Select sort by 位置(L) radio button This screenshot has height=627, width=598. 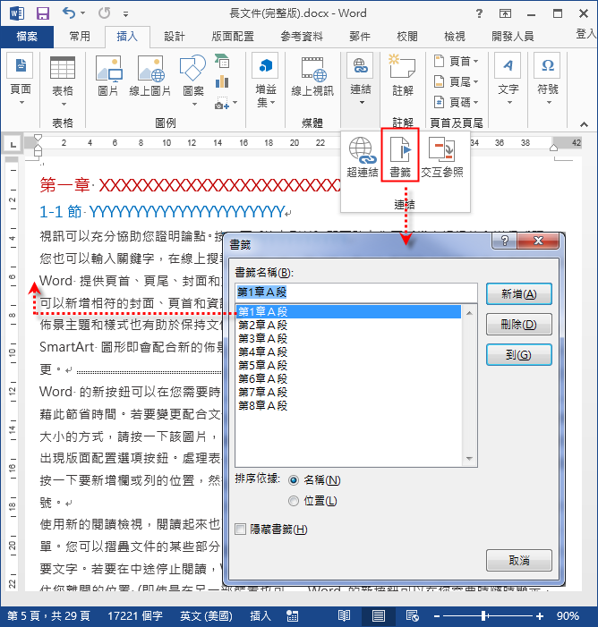(x=294, y=501)
